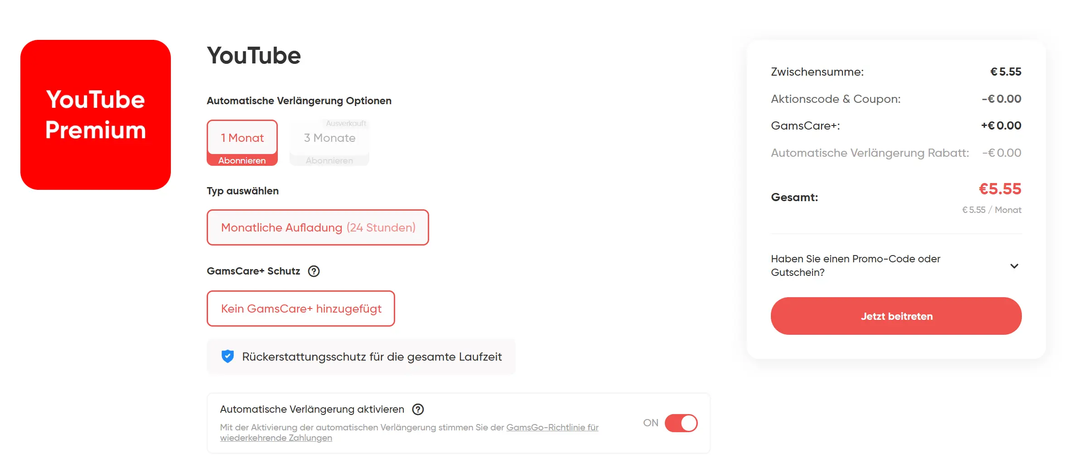Click help icon beside Automatische Verlängerung aktivieren
Viewport: 1074px width, 458px height.
click(418, 410)
